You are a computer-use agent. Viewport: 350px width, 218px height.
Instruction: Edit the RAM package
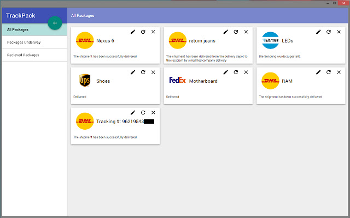click(318, 72)
